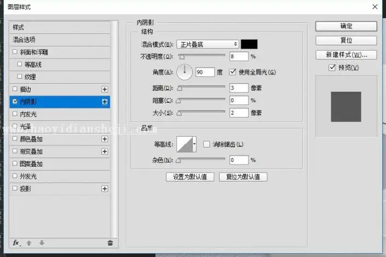Click the 大小 pixel input field
Viewport: 386px width, 257px height.
(239, 113)
